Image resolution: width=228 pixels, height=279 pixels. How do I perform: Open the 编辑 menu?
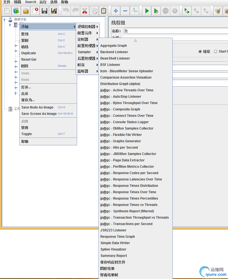click(x=17, y=2)
